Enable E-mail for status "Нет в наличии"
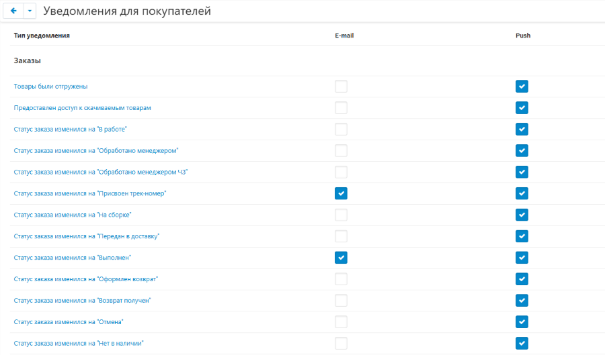605x355 pixels. (341, 344)
